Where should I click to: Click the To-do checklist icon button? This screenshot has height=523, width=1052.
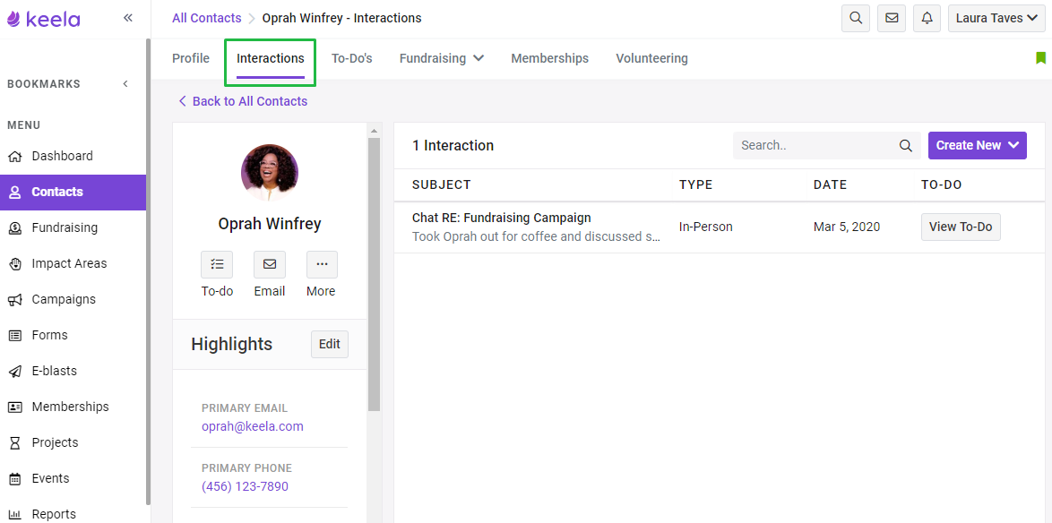click(217, 265)
